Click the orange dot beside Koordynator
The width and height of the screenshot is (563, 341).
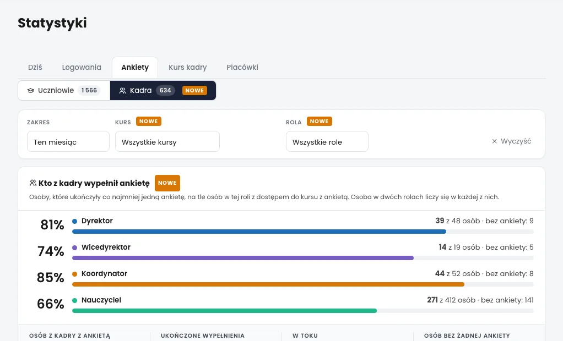point(75,274)
